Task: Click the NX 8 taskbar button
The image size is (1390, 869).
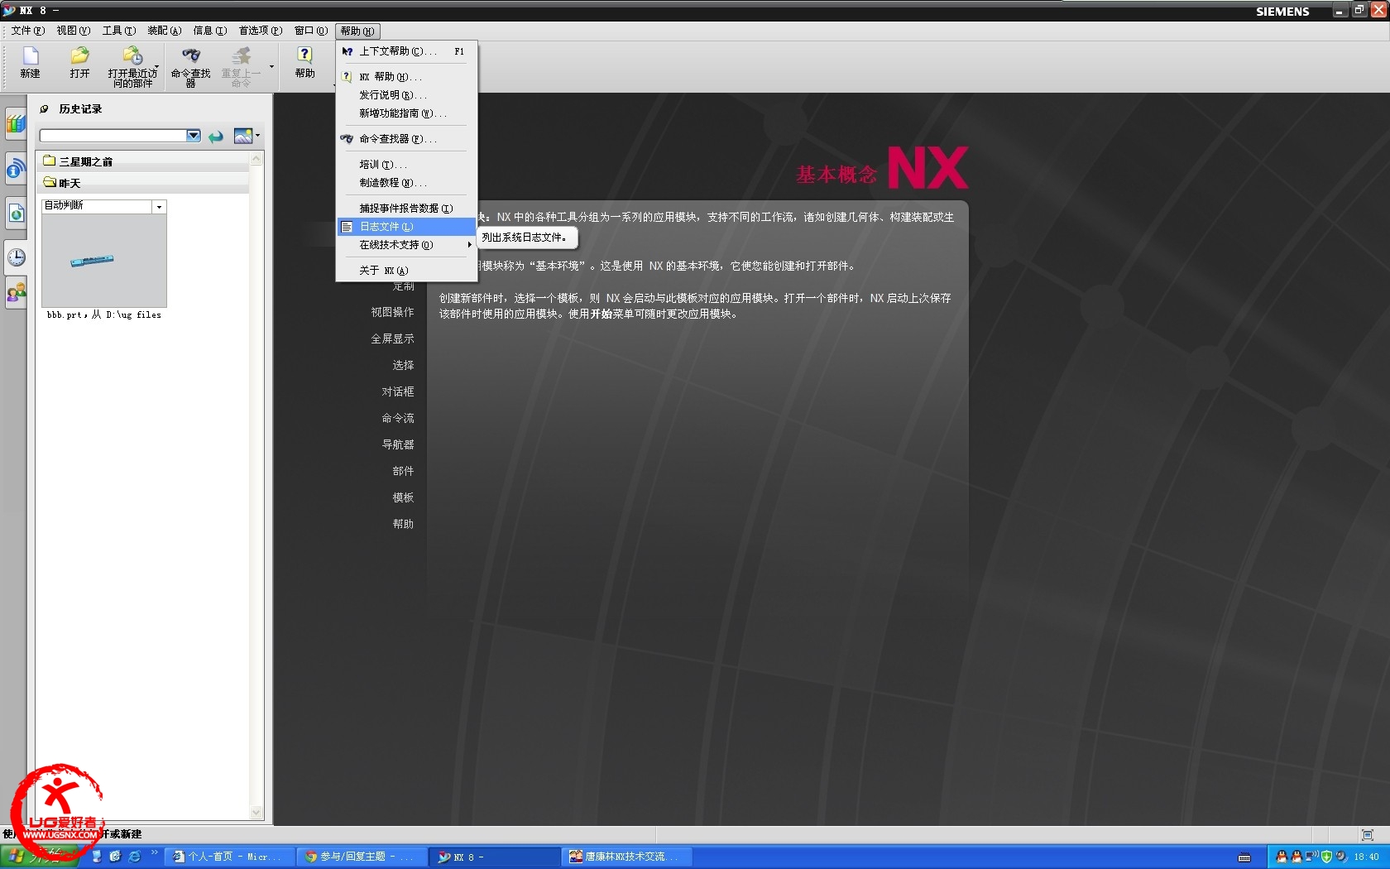Action: coord(495,857)
